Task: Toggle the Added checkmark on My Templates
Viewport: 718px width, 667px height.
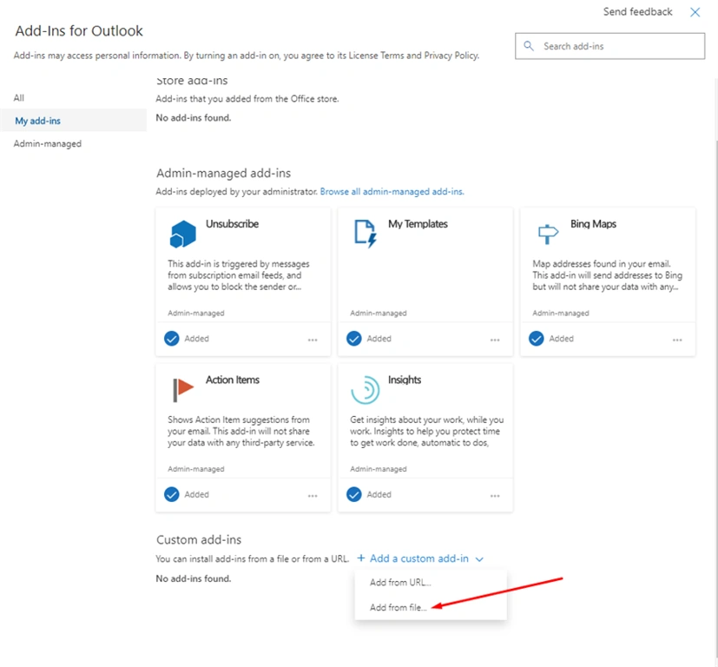Action: (x=354, y=339)
